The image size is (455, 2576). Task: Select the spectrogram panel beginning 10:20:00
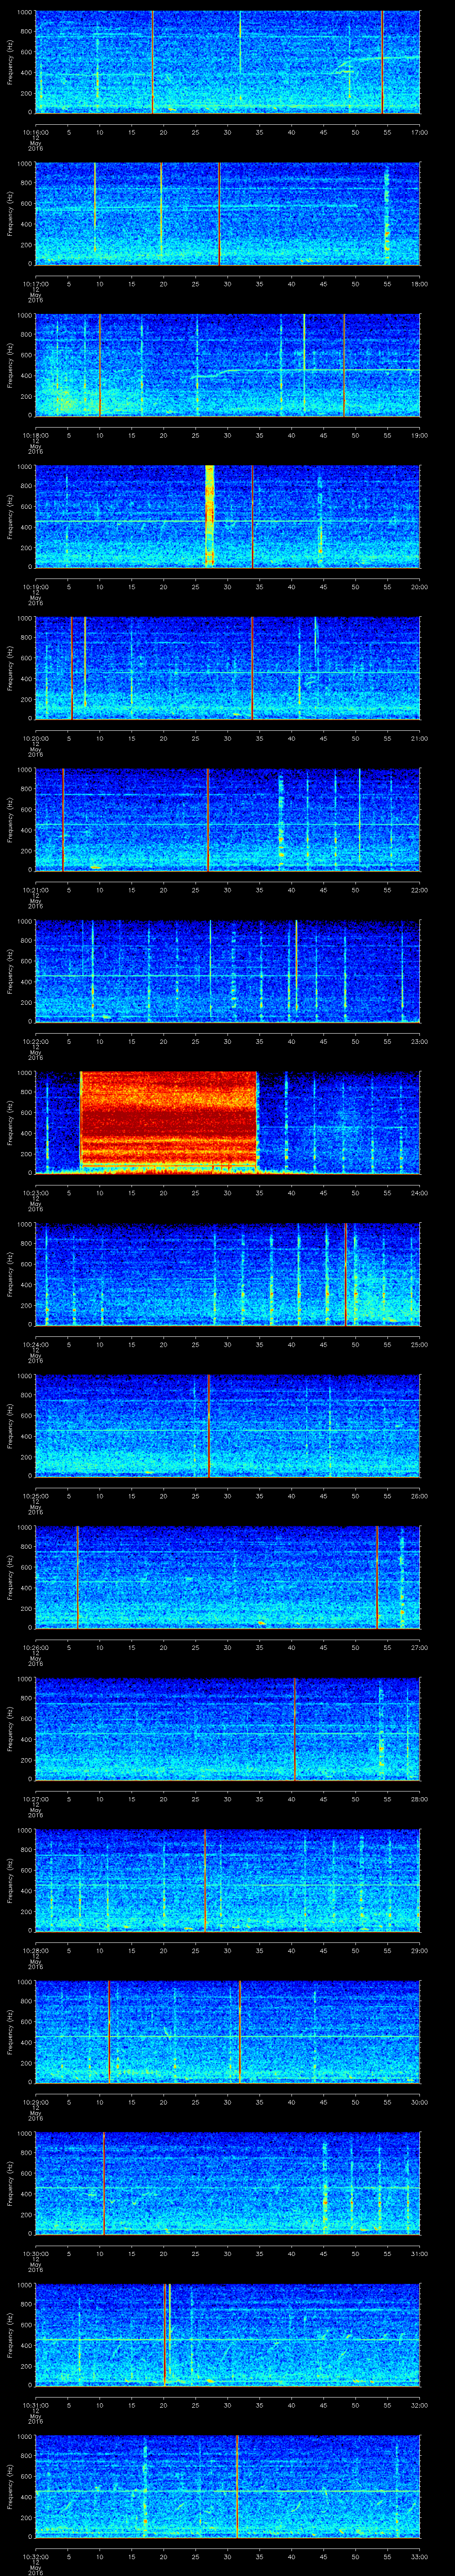coord(227,668)
